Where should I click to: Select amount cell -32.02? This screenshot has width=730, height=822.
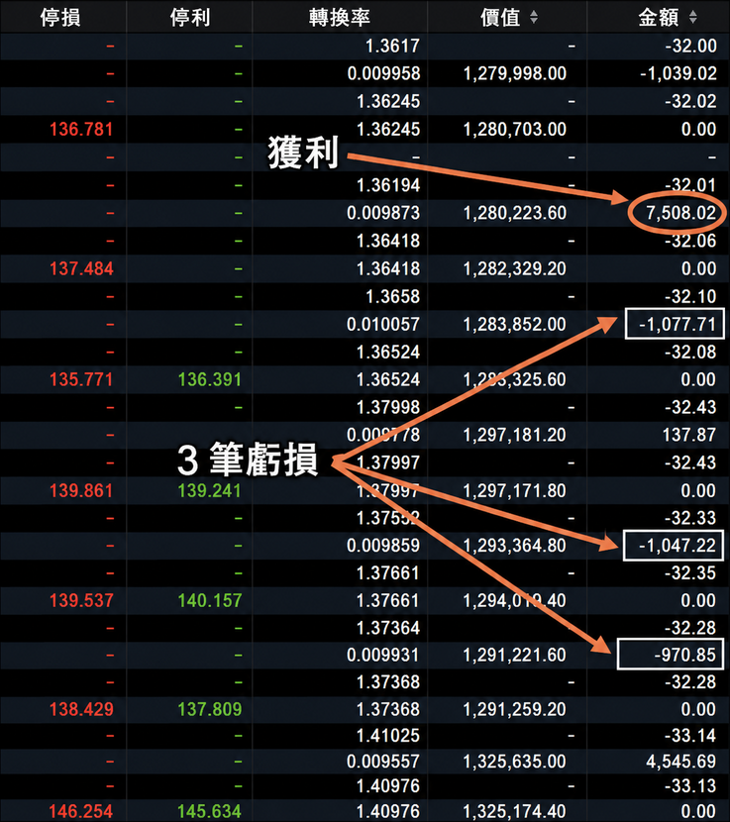[x=690, y=101]
